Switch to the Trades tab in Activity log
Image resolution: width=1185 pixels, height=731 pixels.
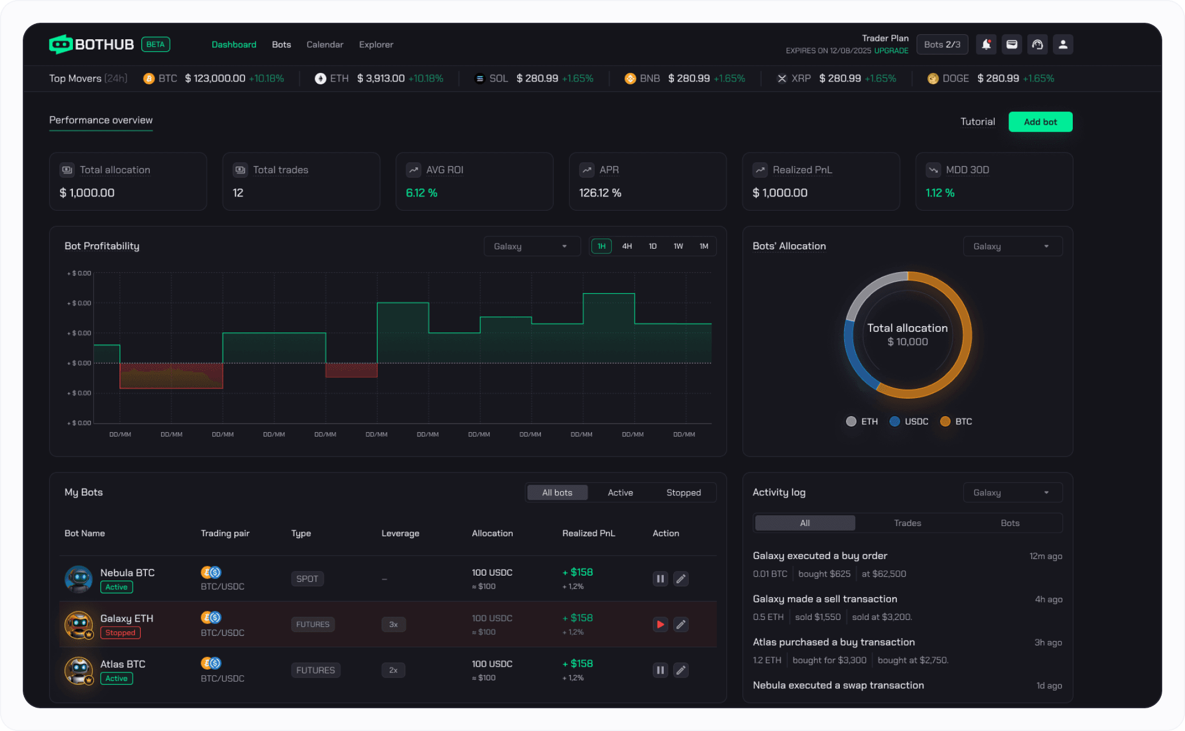click(x=907, y=523)
